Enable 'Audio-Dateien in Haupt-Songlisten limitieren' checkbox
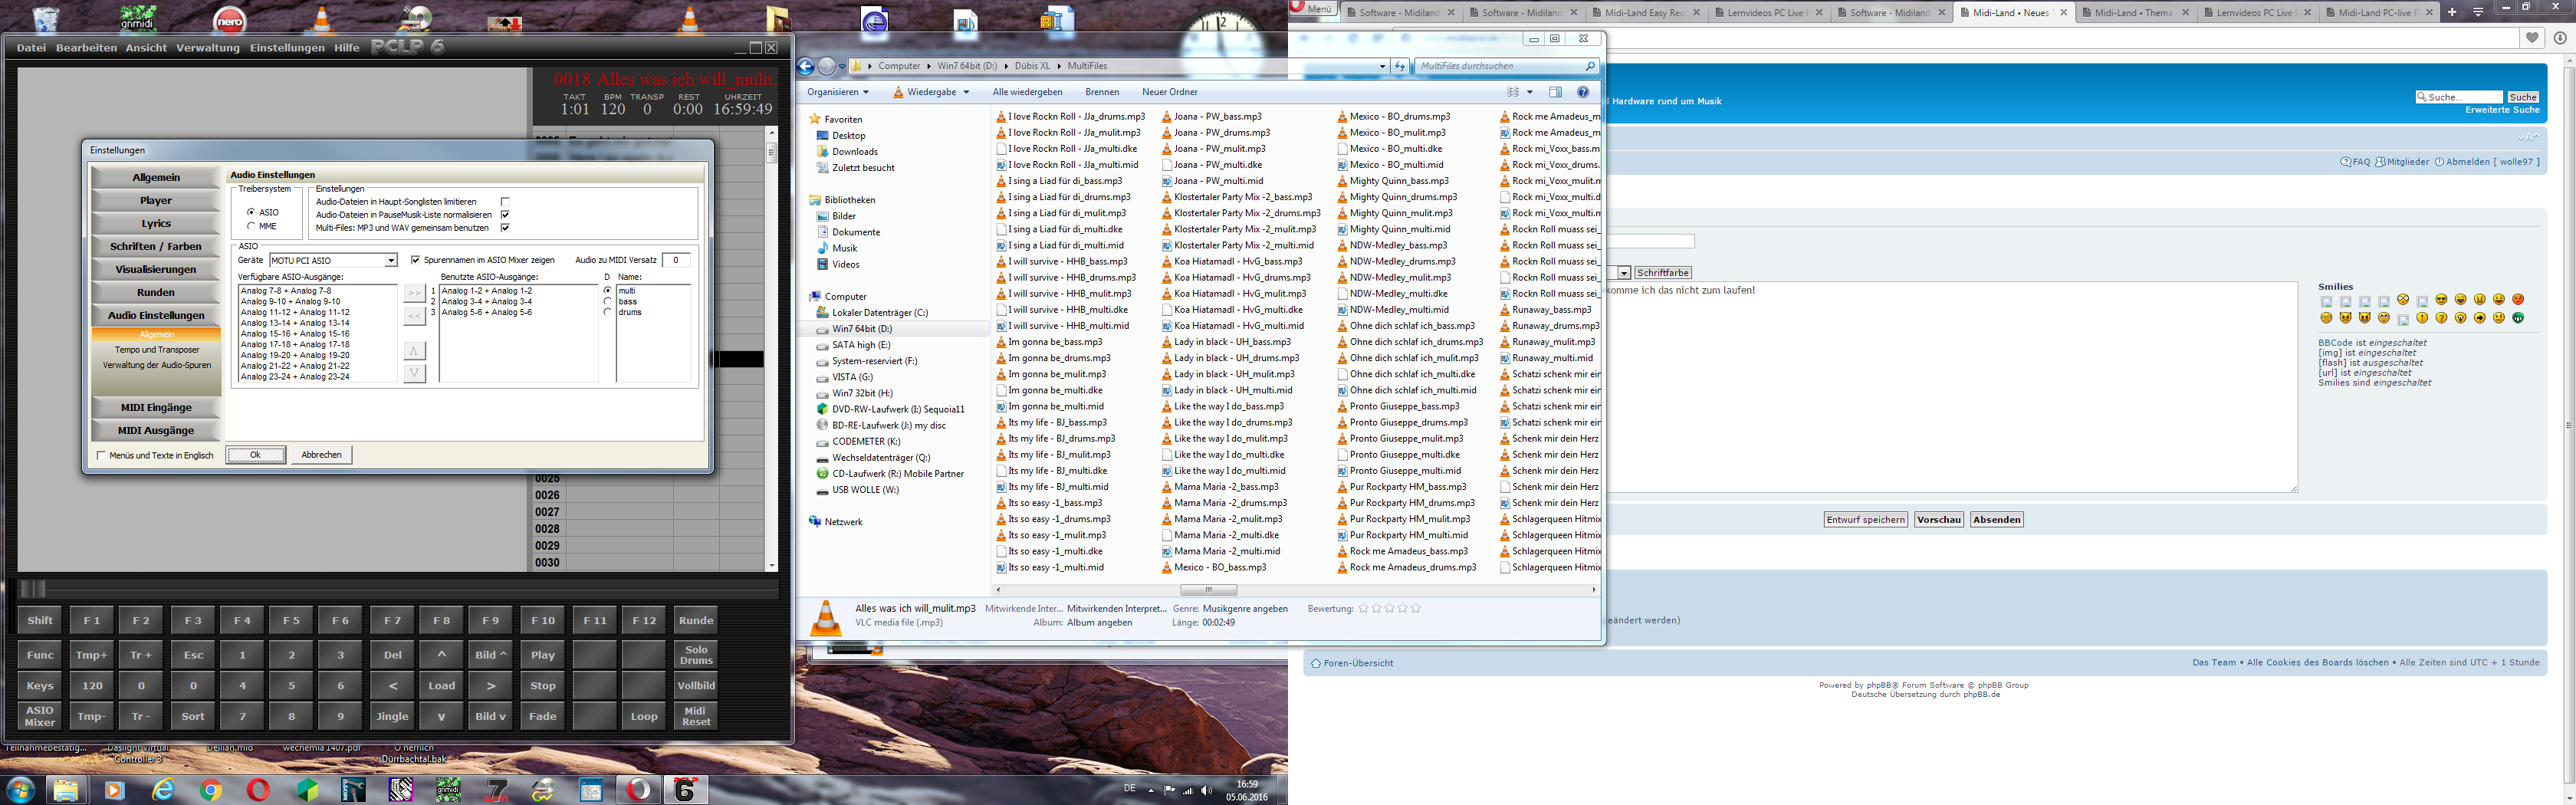The height and width of the screenshot is (805, 2576). coord(505,202)
